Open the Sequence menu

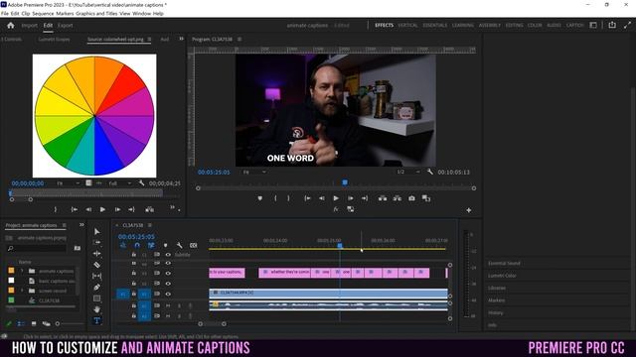coord(43,13)
